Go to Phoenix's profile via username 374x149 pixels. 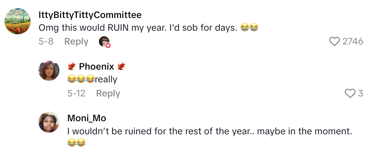point(96,67)
